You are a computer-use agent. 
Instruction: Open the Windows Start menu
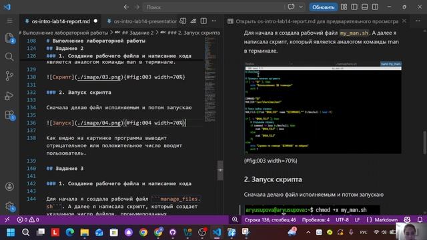click(x=11, y=232)
